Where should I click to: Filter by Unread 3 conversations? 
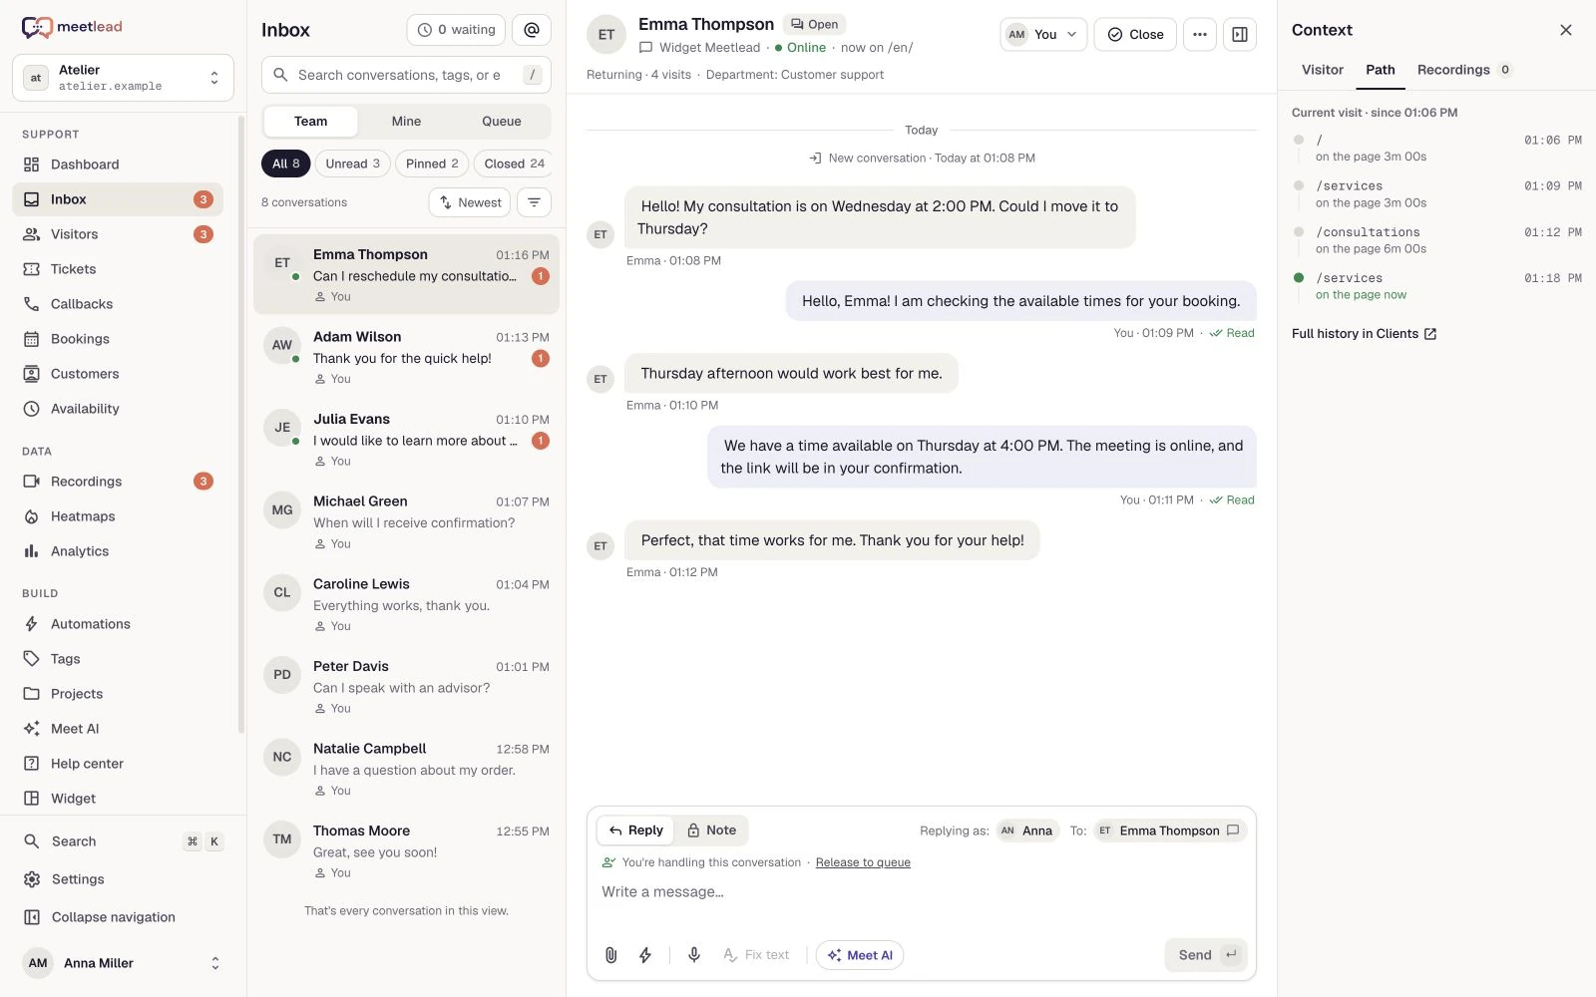[352, 164]
